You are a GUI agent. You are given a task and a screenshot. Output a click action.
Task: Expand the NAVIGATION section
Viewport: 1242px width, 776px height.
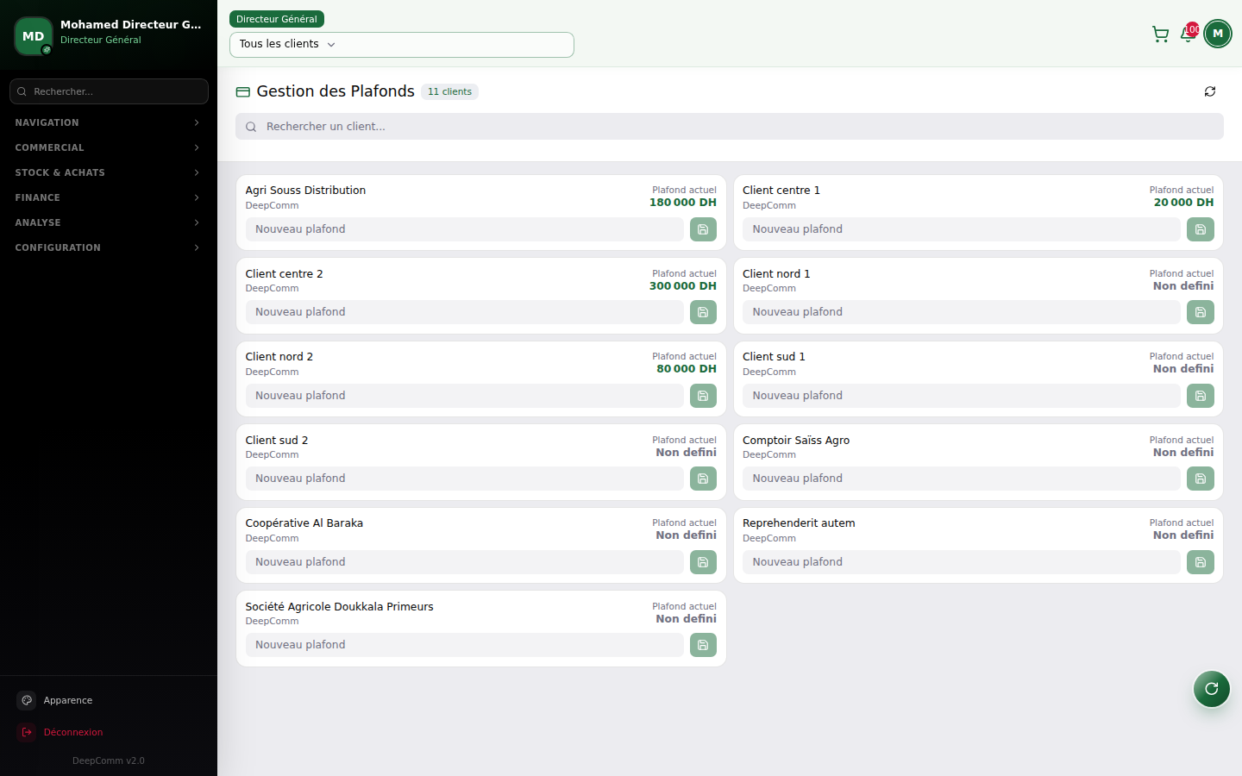(109, 122)
